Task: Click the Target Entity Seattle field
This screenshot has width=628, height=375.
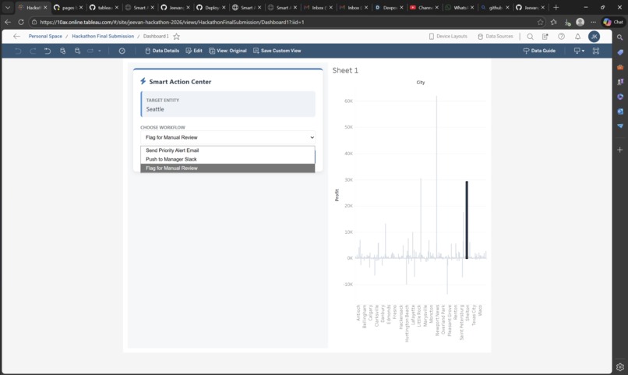Action: click(x=228, y=104)
